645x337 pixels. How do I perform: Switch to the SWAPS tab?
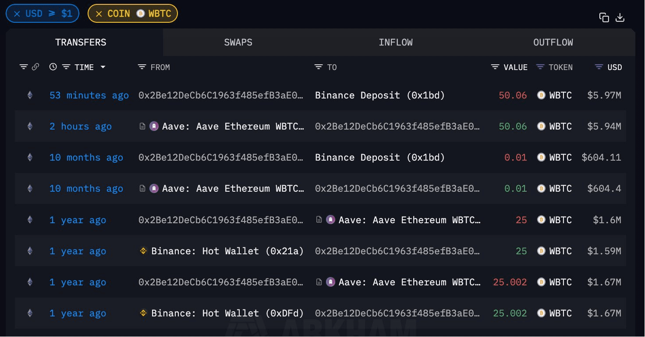coord(238,42)
